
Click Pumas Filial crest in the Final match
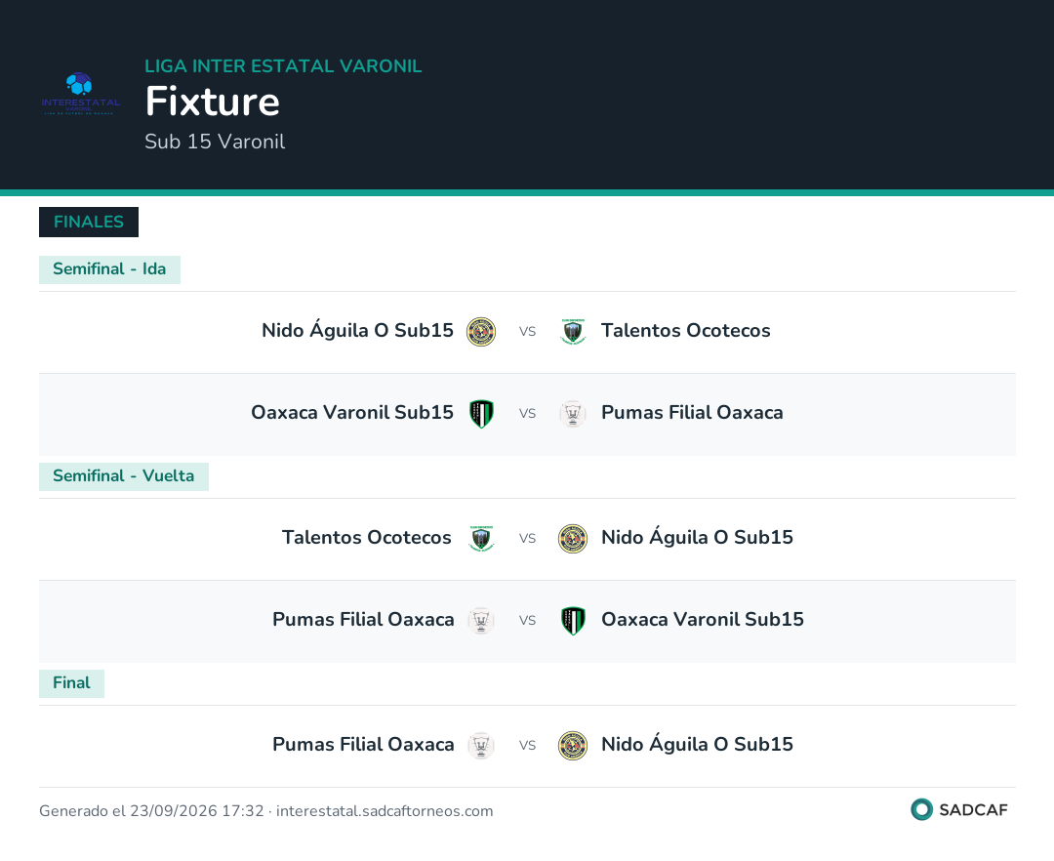(x=481, y=746)
